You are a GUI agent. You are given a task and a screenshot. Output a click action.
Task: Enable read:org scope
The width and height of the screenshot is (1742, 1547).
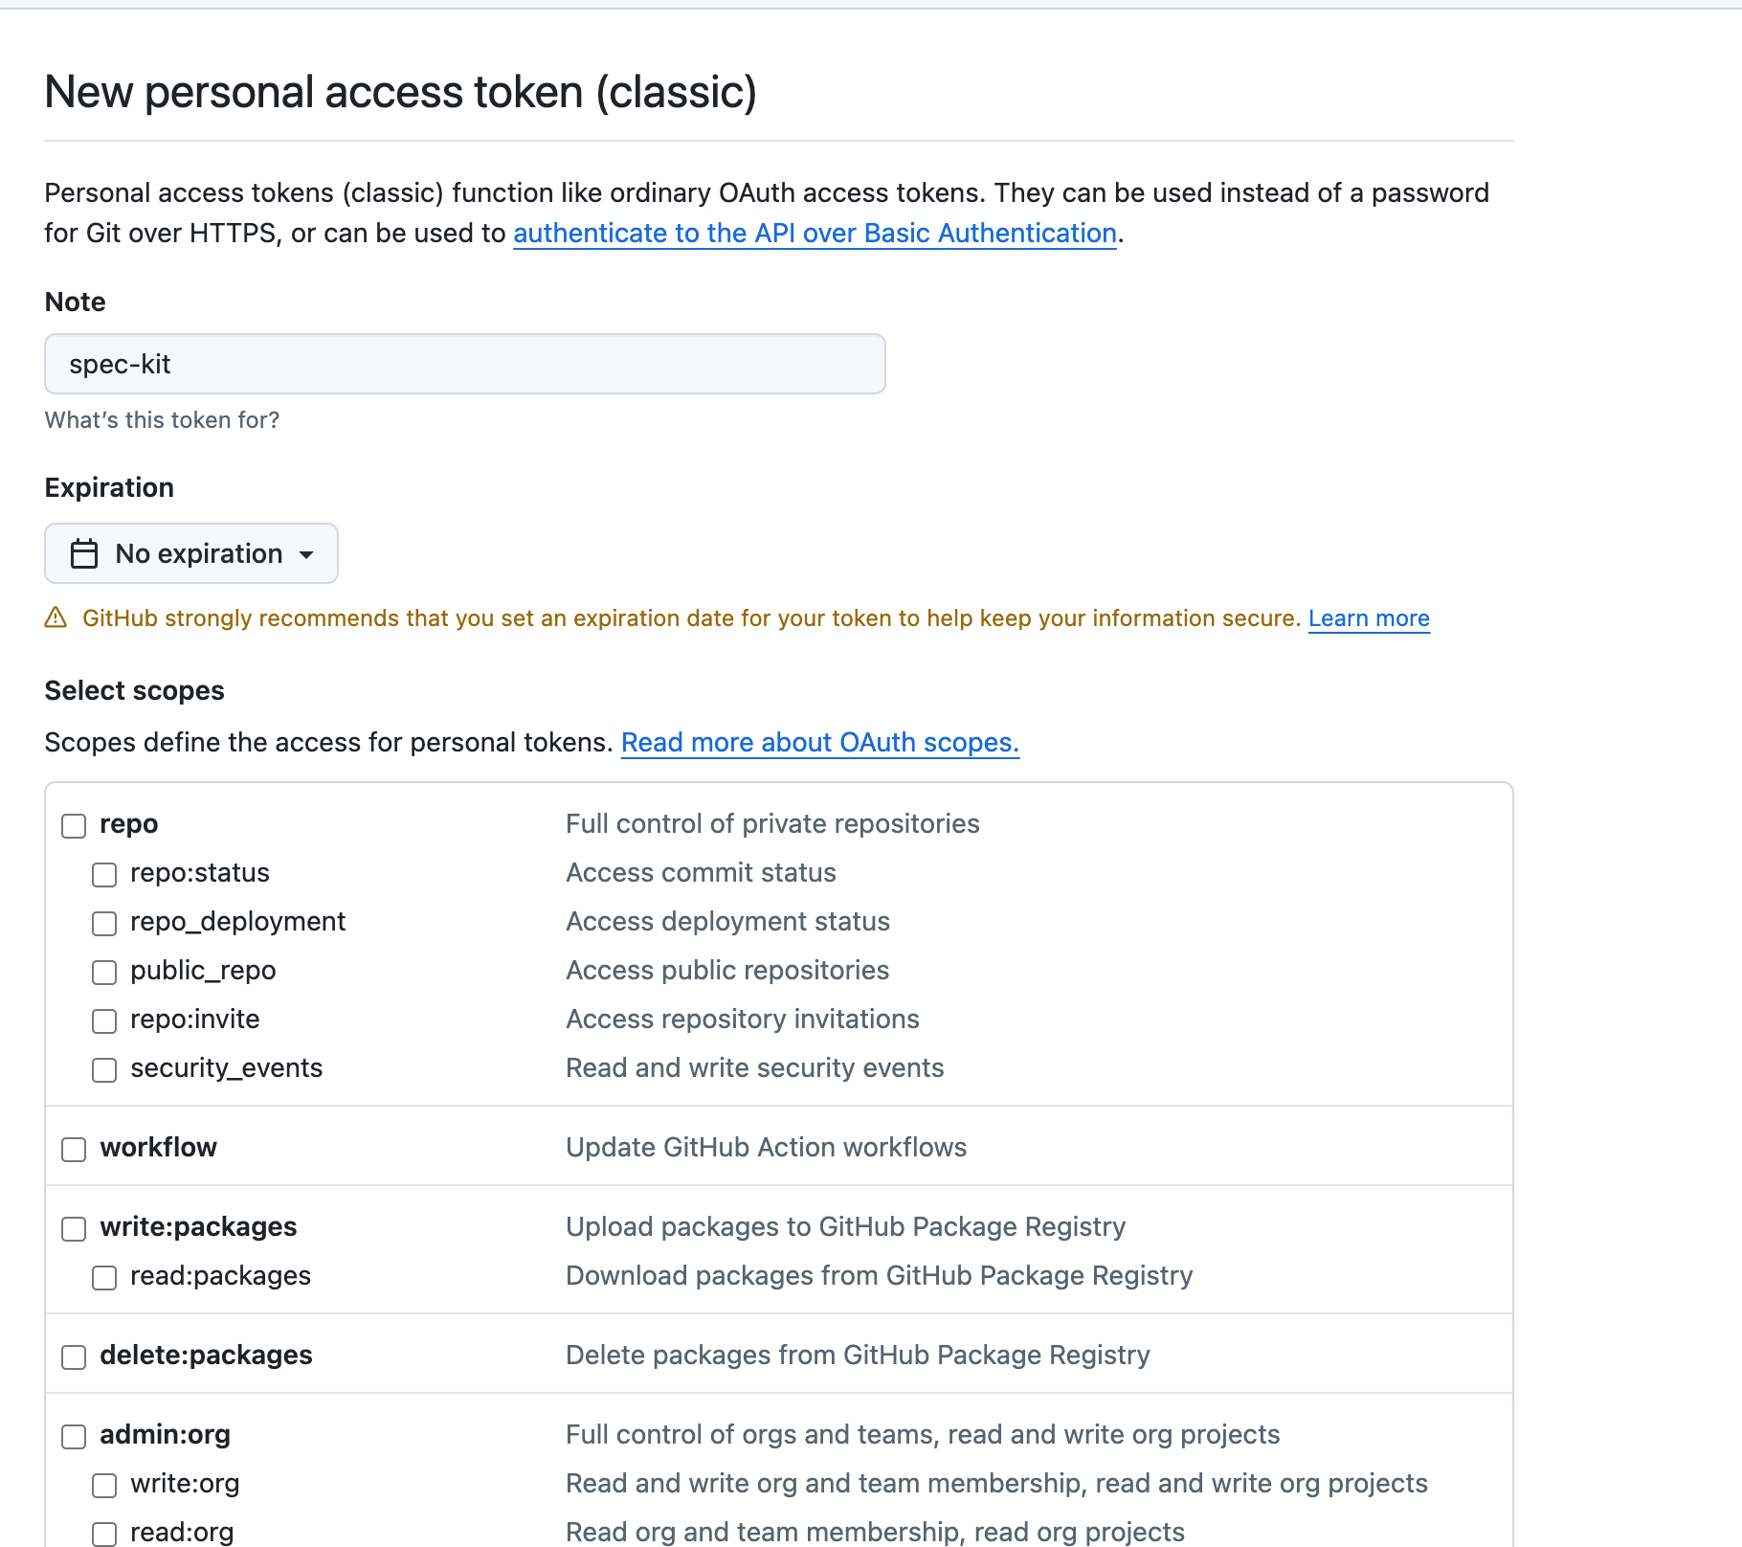[x=103, y=1533]
